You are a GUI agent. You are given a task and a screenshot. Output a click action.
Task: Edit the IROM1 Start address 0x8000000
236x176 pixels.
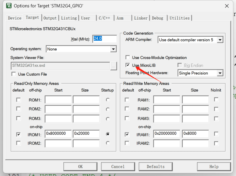click(x=58, y=134)
